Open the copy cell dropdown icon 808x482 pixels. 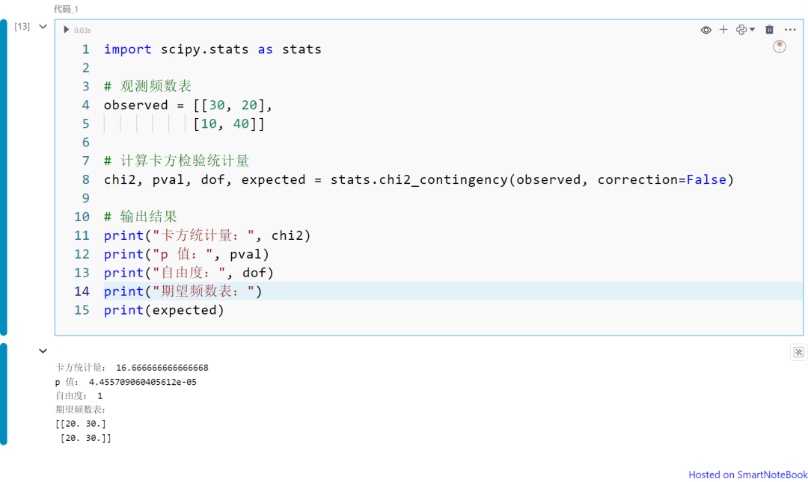pos(745,30)
